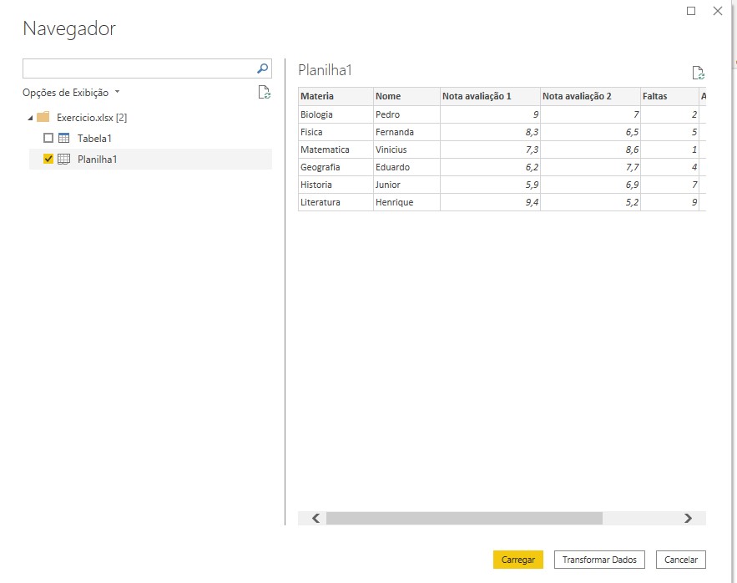Click the Cancelar button
This screenshot has height=583, width=737.
pyautogui.click(x=681, y=560)
